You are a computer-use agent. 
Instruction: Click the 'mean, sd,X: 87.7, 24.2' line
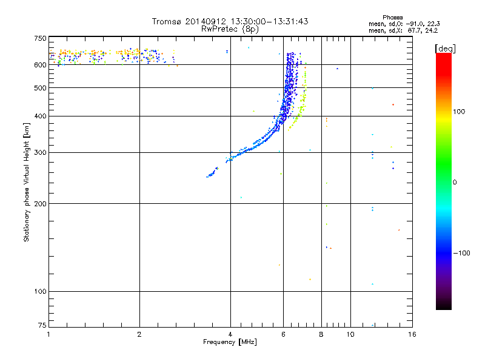tap(403, 31)
